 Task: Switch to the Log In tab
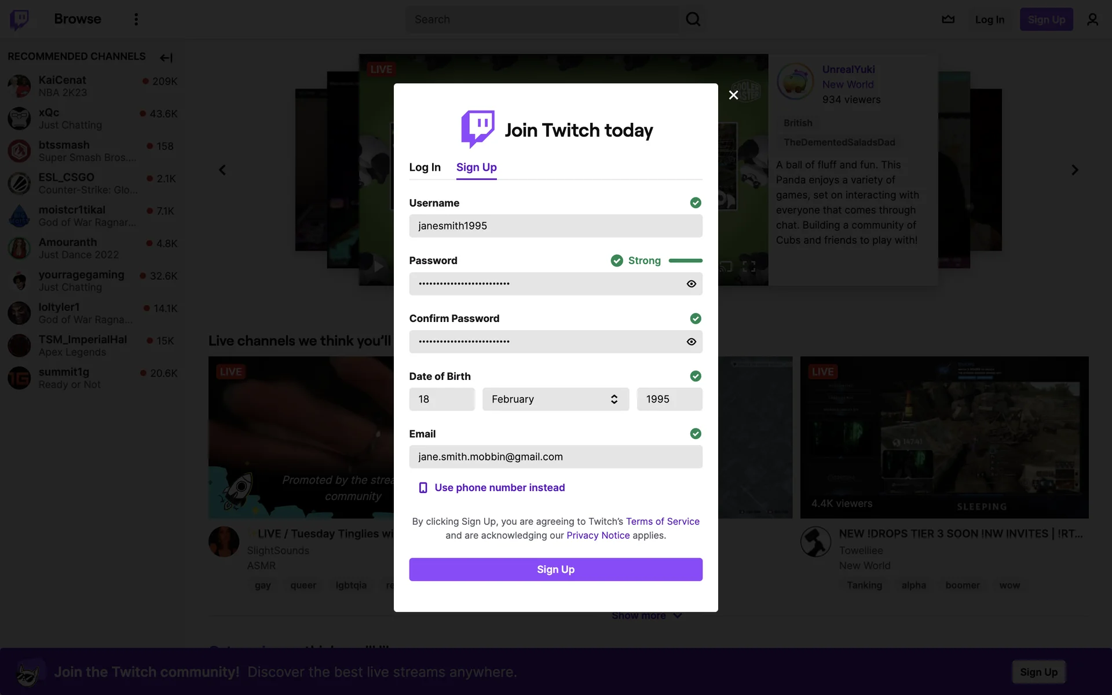pos(425,167)
